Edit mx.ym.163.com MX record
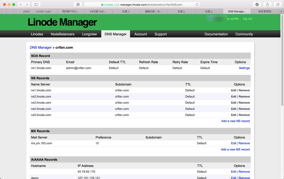Image resolution: width=284 pixels, height=179 pixels. [234, 143]
